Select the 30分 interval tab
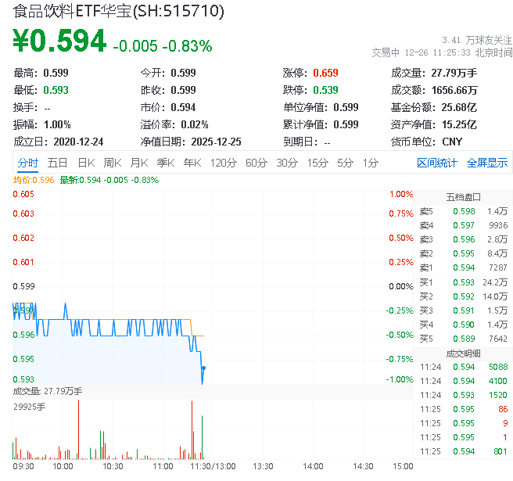Screen dimensions: 513x481 click(x=286, y=163)
